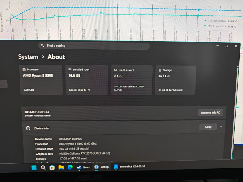243x182 pixels.
Task: Open Screenshot 2026-05-30 taskbar item
Action: click(x=129, y=166)
